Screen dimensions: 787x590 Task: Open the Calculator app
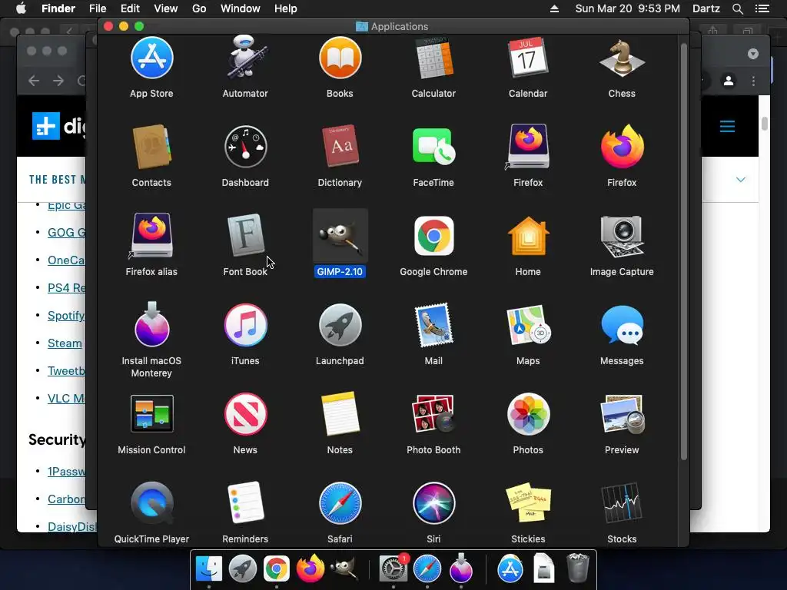coord(433,58)
